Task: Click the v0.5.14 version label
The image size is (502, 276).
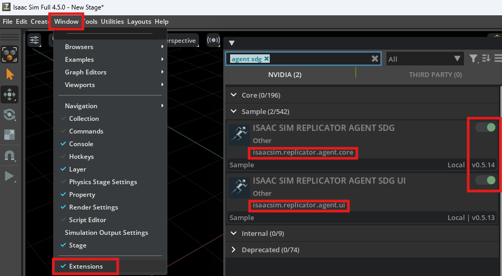Action: coord(483,165)
